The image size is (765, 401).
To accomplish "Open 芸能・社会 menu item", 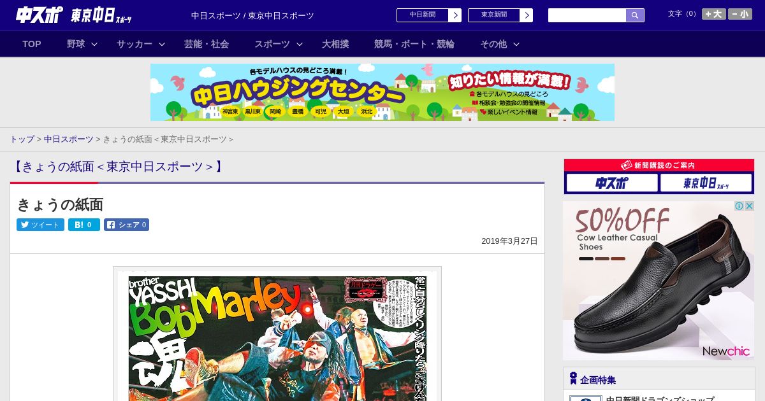I will coord(207,44).
